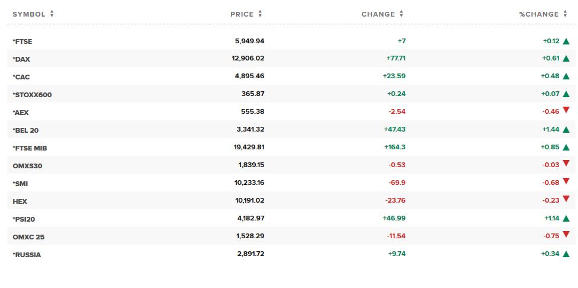This screenshot has height=288, width=578.
Task: Click the green up arrow in CAC row
Action: tap(566, 76)
